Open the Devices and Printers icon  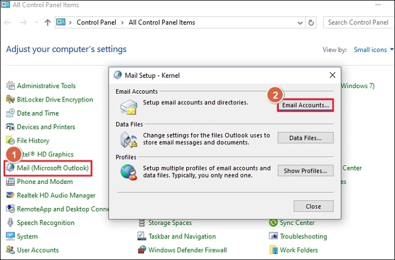coord(10,126)
